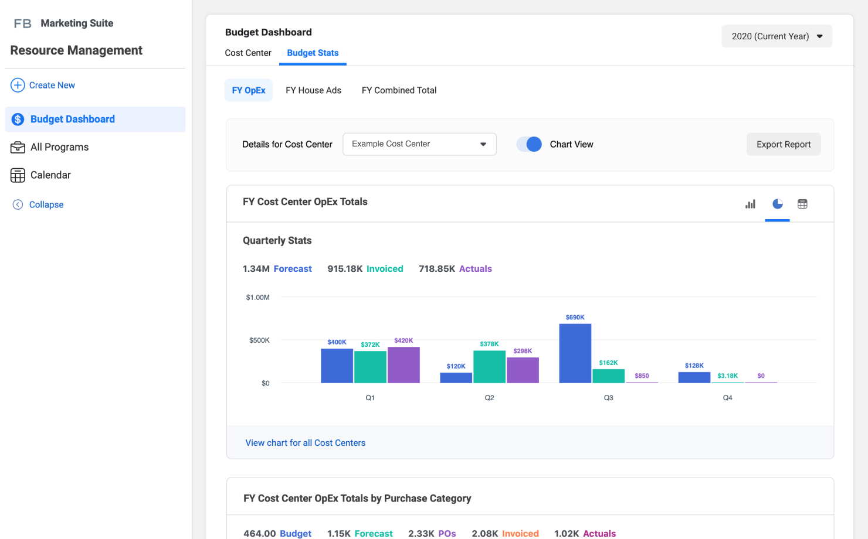Click the Create New plus icon
This screenshot has height=539, width=868.
click(x=18, y=85)
